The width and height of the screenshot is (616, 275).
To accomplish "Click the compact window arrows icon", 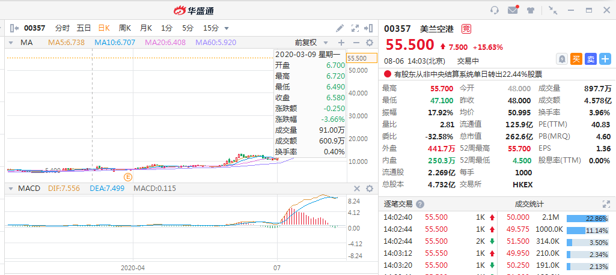I will click(553, 10).
